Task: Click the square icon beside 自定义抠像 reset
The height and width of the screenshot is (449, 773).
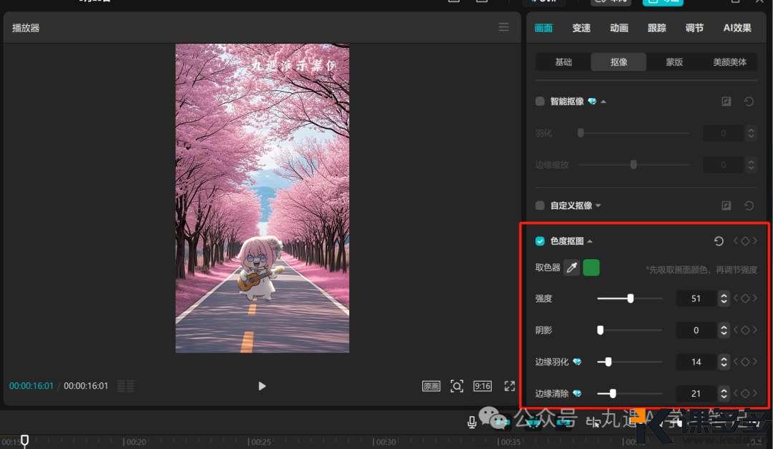Action: click(x=726, y=206)
